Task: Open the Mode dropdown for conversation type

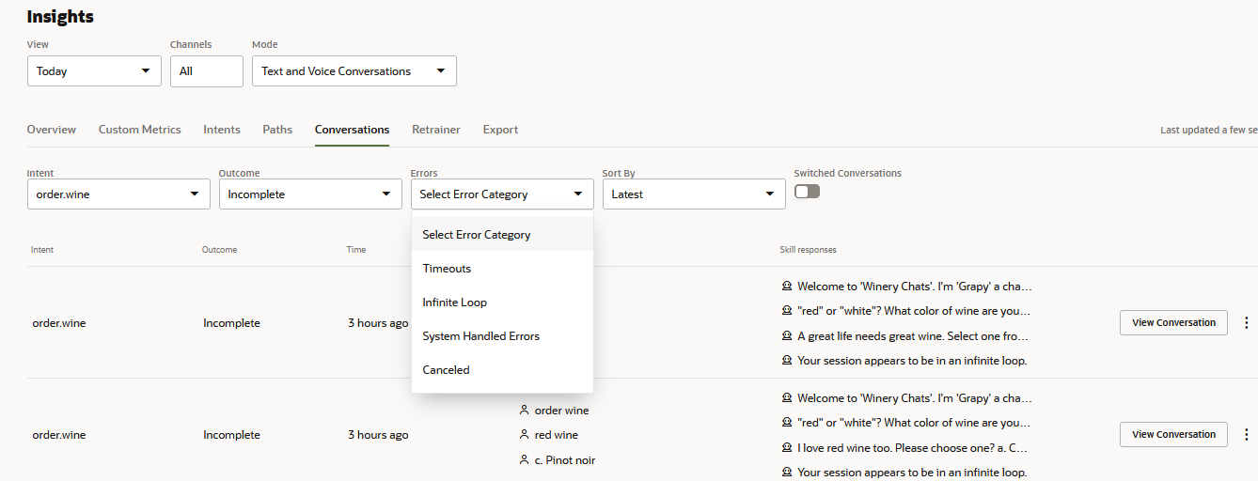Action: pos(354,71)
